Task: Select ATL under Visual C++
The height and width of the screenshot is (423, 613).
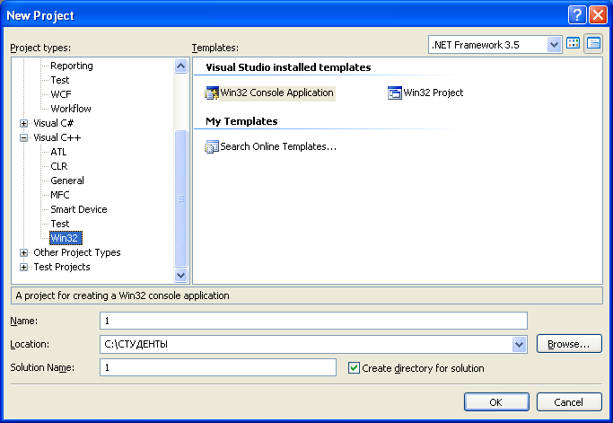Action: [x=58, y=152]
